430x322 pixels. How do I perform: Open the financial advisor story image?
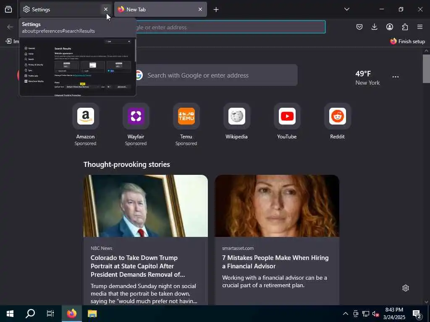coord(277,206)
